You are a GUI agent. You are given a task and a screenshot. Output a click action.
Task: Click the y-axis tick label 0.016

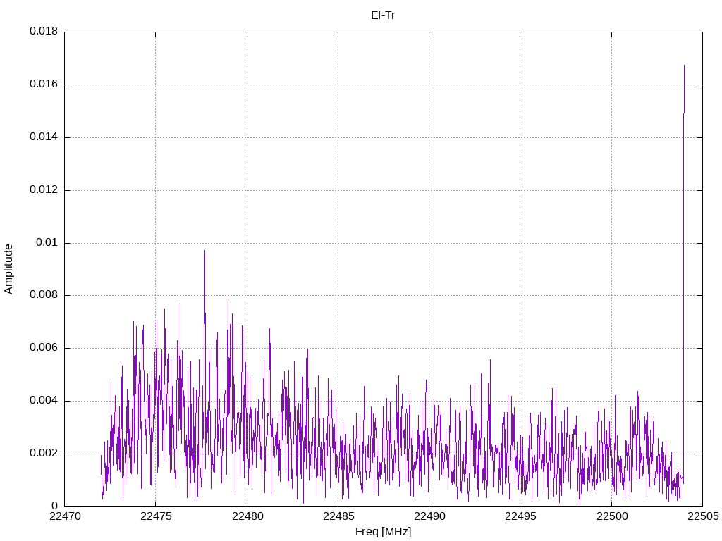tap(44, 85)
